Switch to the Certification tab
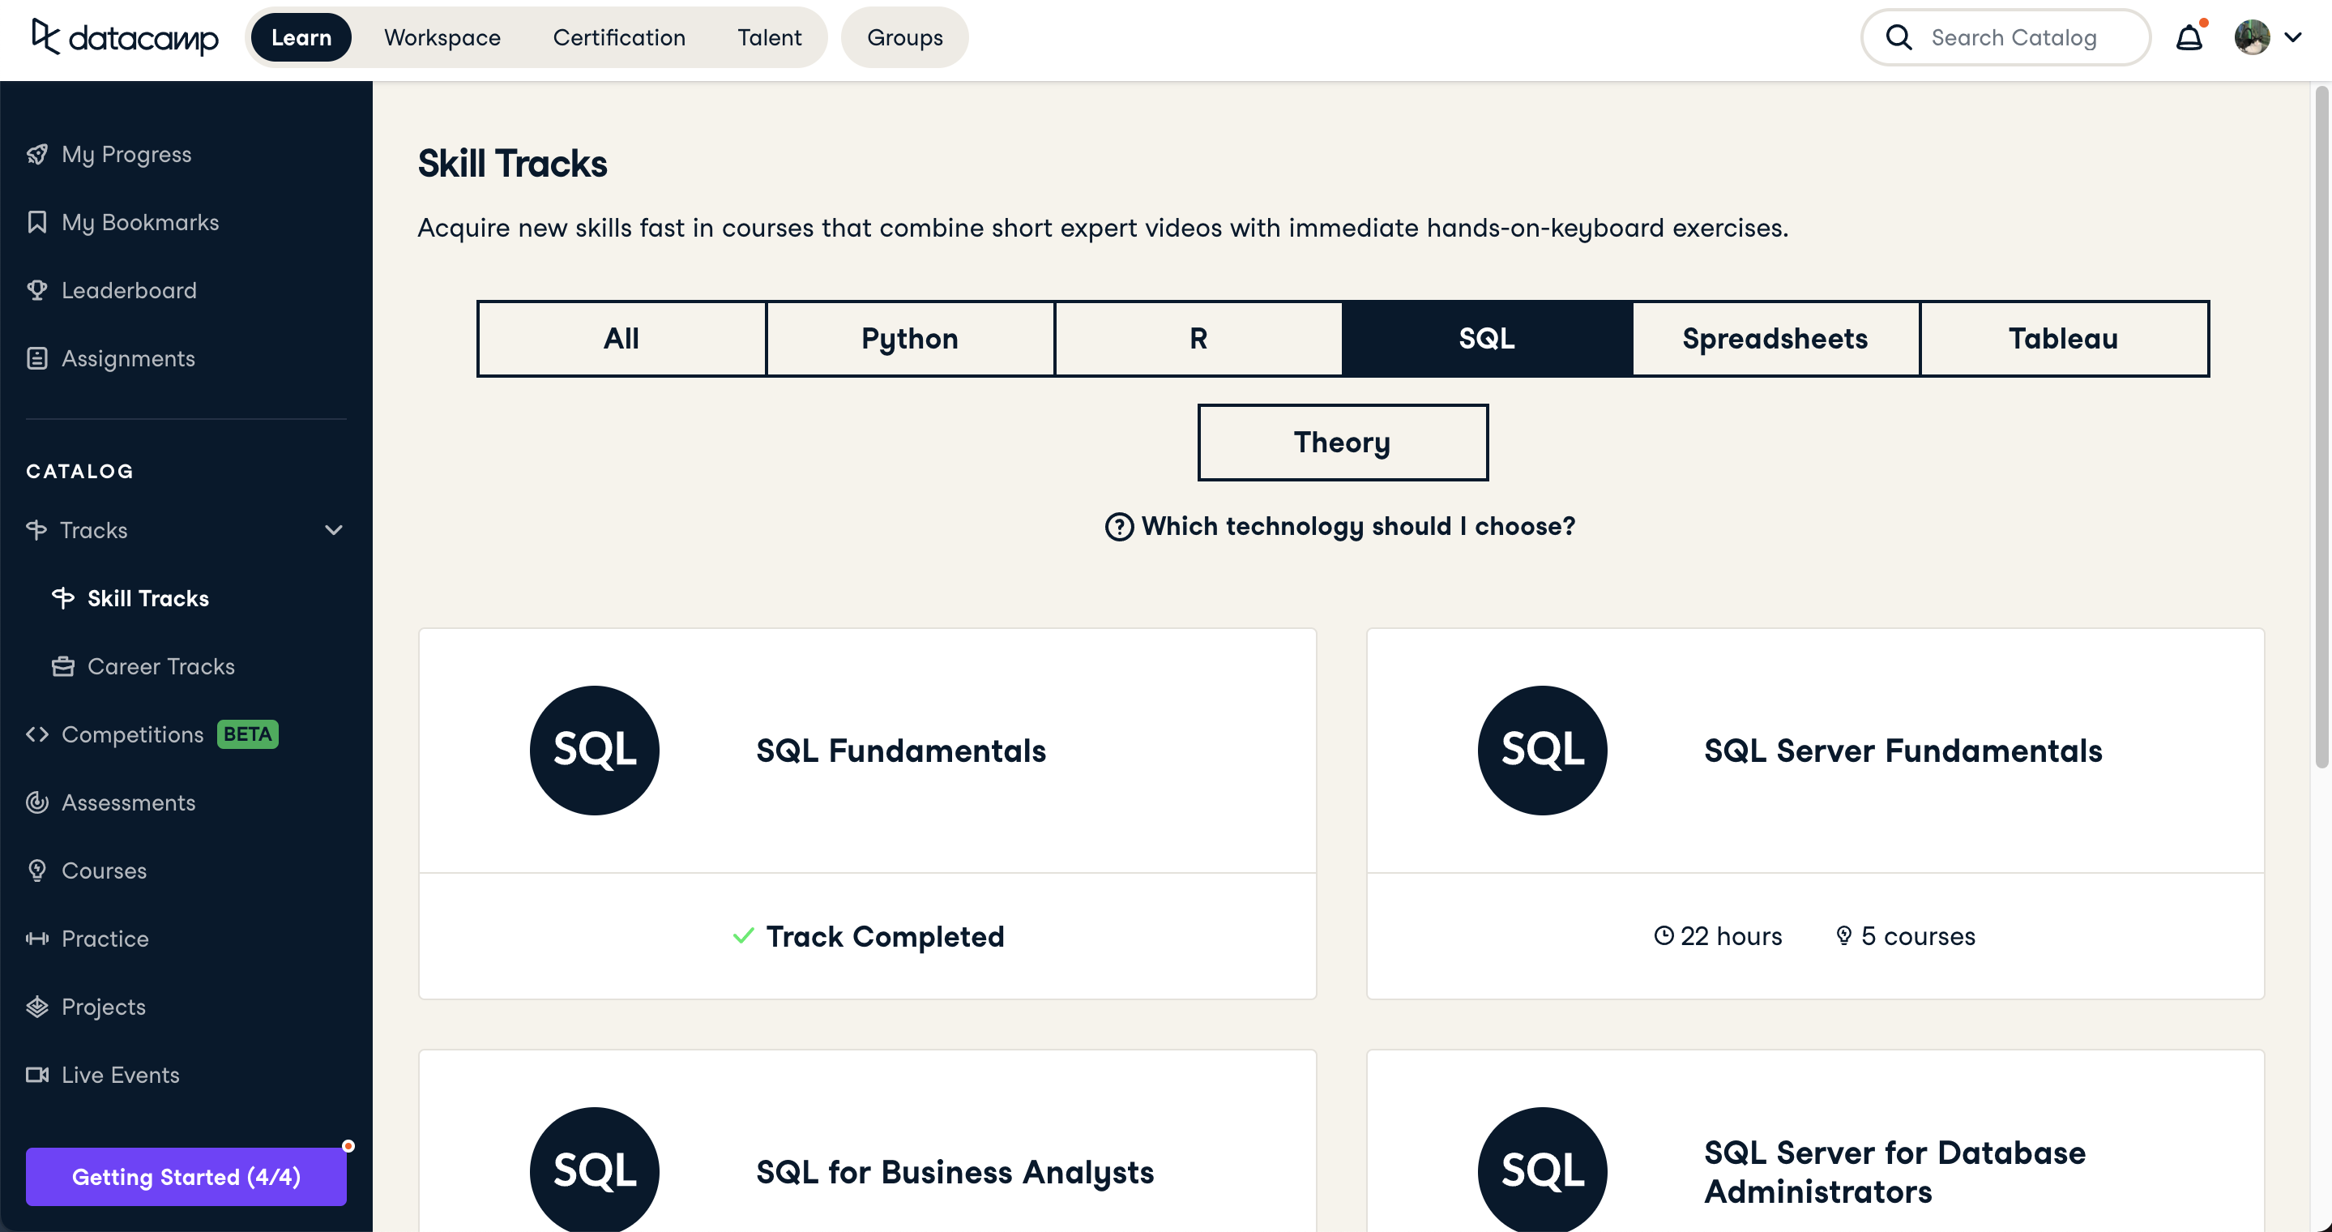The height and width of the screenshot is (1232, 2332). (x=618, y=38)
